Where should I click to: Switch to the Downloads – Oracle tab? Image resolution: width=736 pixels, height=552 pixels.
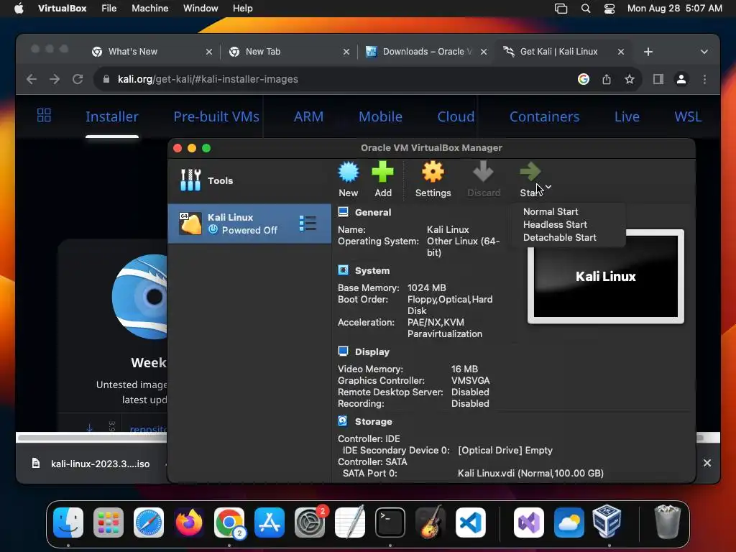(x=426, y=52)
